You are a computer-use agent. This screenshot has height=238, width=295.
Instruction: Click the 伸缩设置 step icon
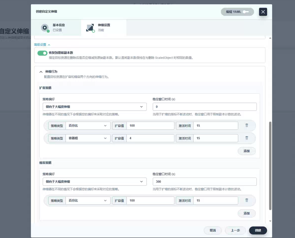tap(90, 28)
